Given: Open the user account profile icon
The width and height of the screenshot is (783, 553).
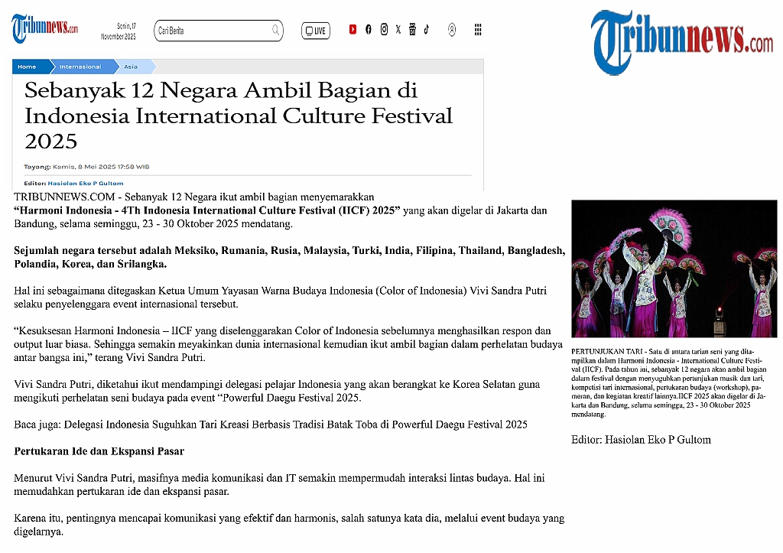Looking at the screenshot, I should [x=452, y=30].
